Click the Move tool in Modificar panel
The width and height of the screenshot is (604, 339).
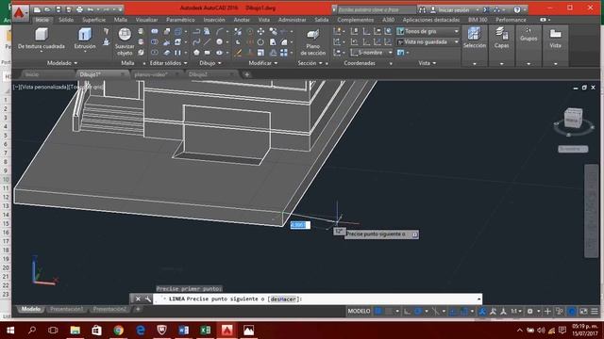tap(260, 31)
